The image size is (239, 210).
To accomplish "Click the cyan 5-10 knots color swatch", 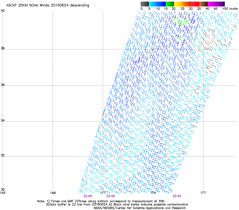I will point(153,4).
